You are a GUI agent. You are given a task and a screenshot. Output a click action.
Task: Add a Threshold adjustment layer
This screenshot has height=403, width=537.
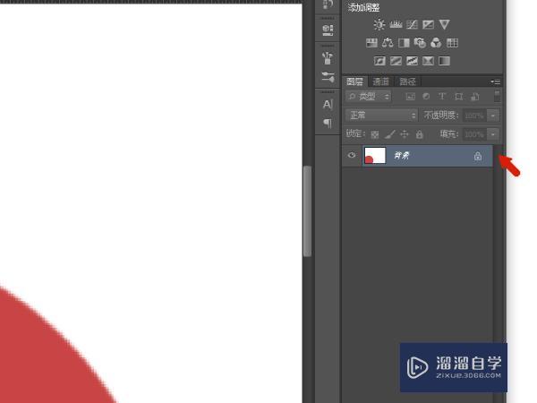click(x=412, y=61)
